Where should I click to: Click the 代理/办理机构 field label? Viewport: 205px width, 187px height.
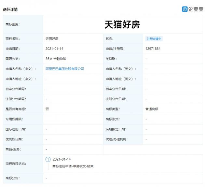click(116, 139)
